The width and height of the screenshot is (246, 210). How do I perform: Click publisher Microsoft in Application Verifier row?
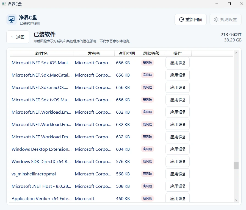pos(85,198)
